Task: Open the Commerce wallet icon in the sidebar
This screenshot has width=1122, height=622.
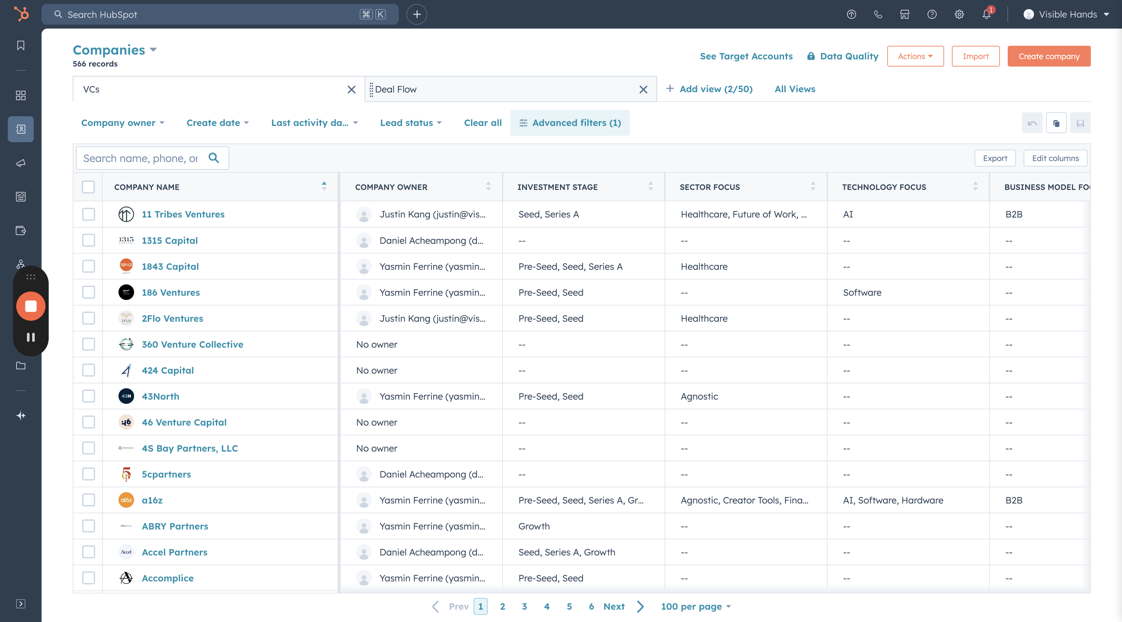Action: pos(20,231)
